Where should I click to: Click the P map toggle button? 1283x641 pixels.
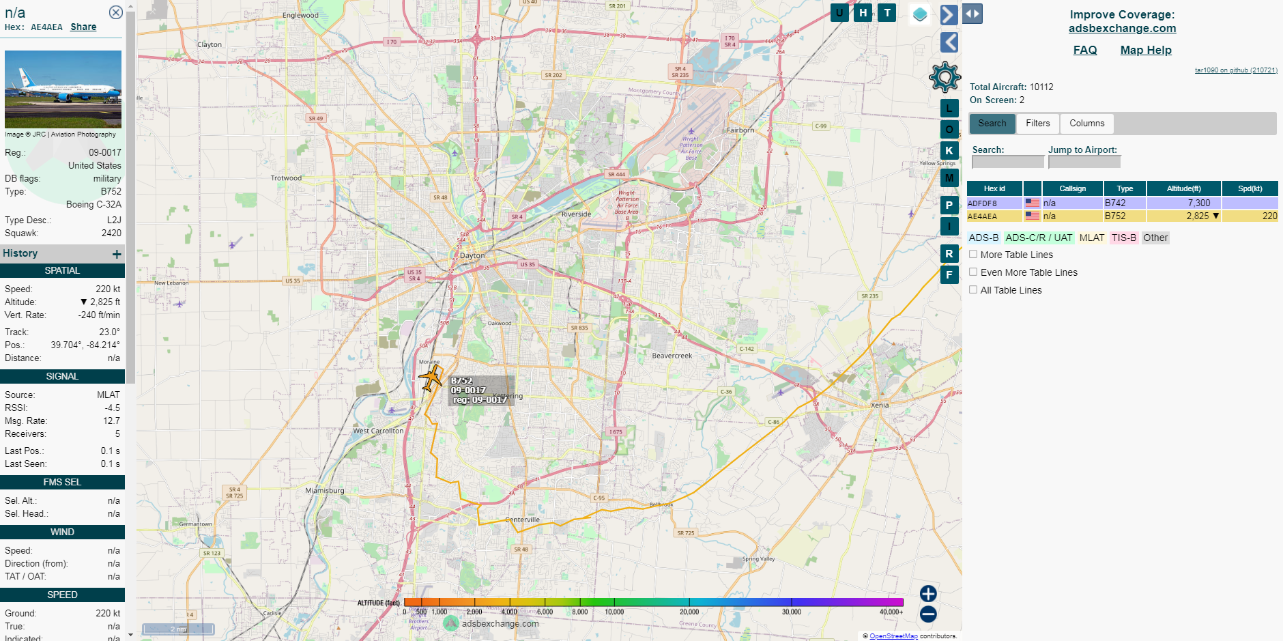coord(949,205)
